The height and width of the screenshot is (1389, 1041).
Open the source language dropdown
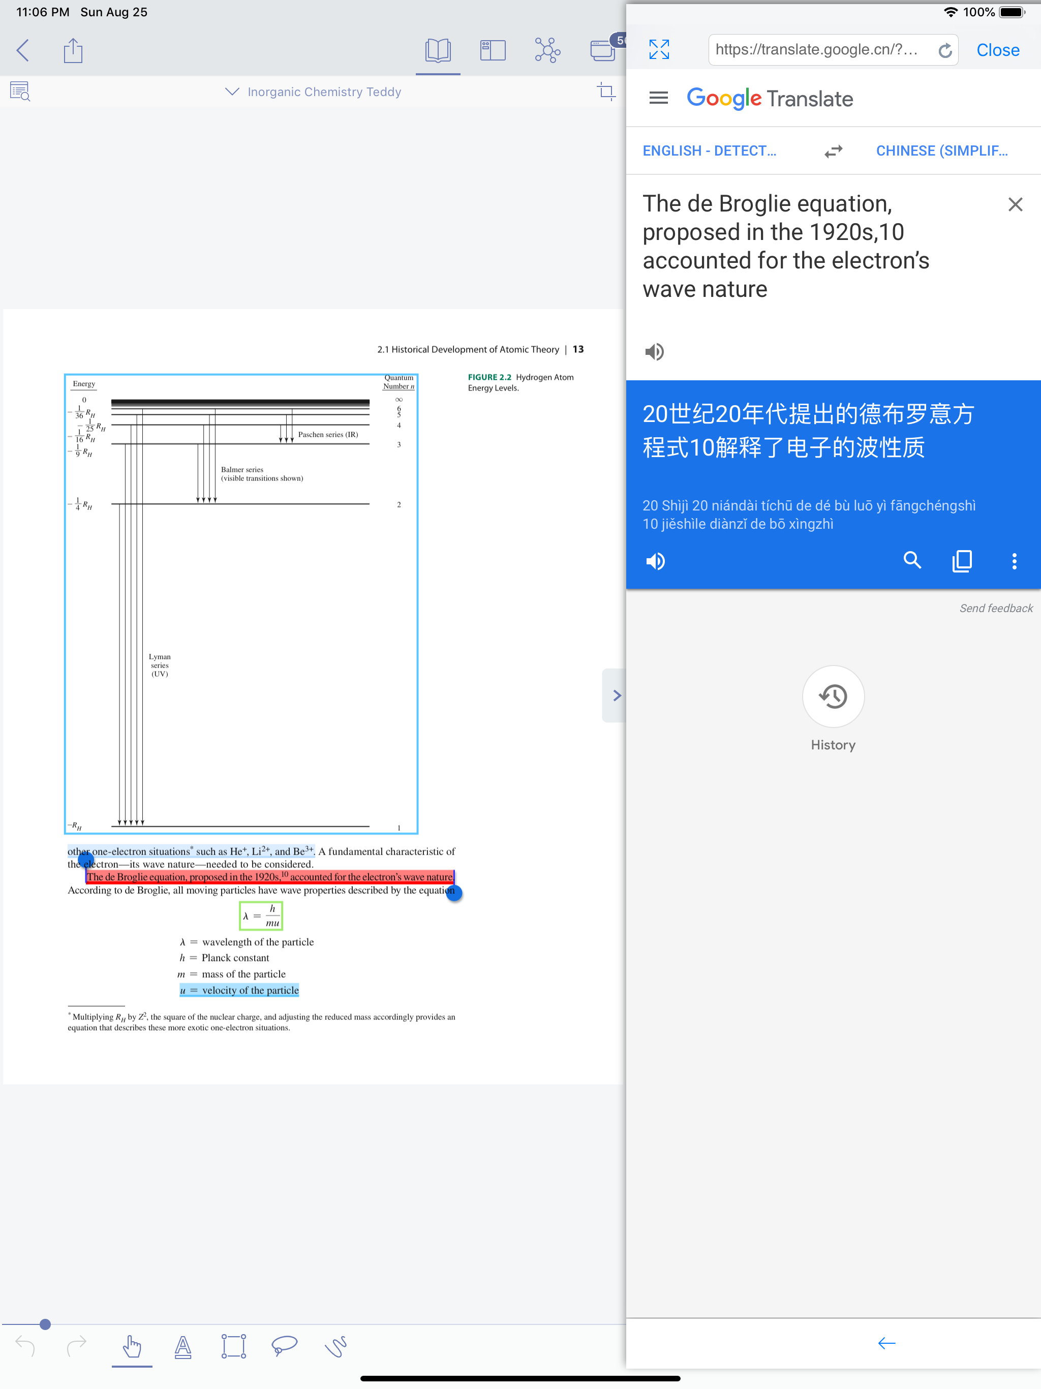coord(710,150)
